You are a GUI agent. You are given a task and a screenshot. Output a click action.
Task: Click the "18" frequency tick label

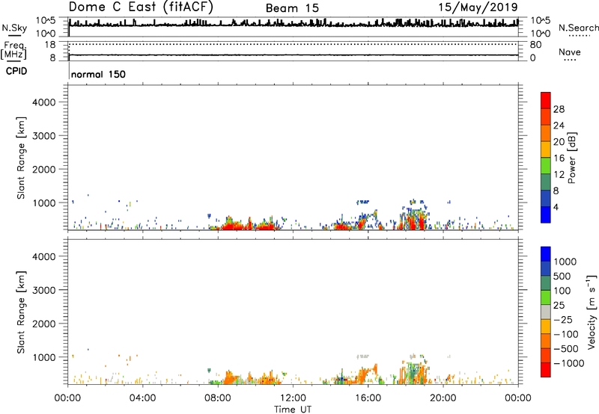coord(50,45)
